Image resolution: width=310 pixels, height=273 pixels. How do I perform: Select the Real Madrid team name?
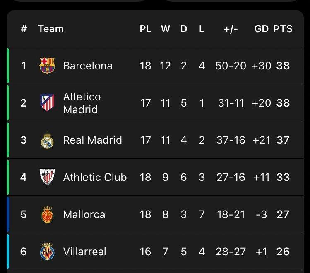tap(92, 140)
